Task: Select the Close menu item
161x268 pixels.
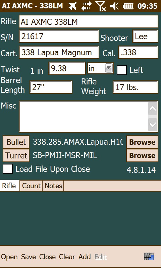Action: coord(47,257)
